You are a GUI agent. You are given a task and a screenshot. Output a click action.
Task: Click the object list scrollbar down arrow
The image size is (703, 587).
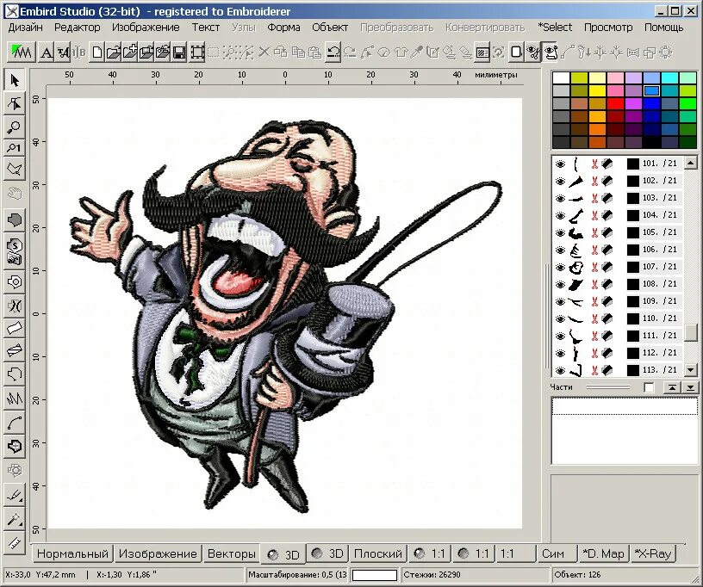point(690,370)
